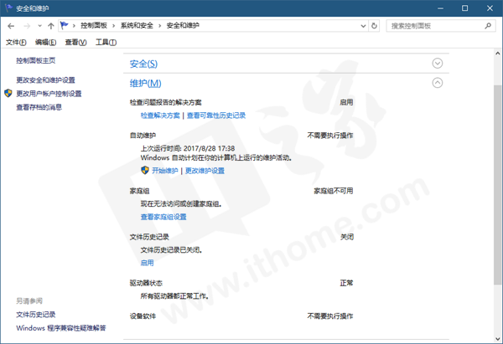The height and width of the screenshot is (344, 503).
Task: Open the address bar history dropdown
Action: point(363,26)
